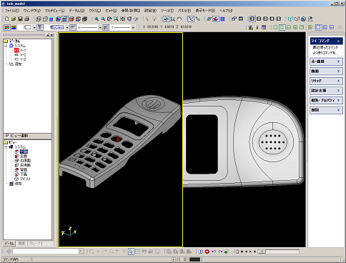Screen dimensions: 346x263
Task: Click the rotate view circular icon
Action: [x=109, y=19]
